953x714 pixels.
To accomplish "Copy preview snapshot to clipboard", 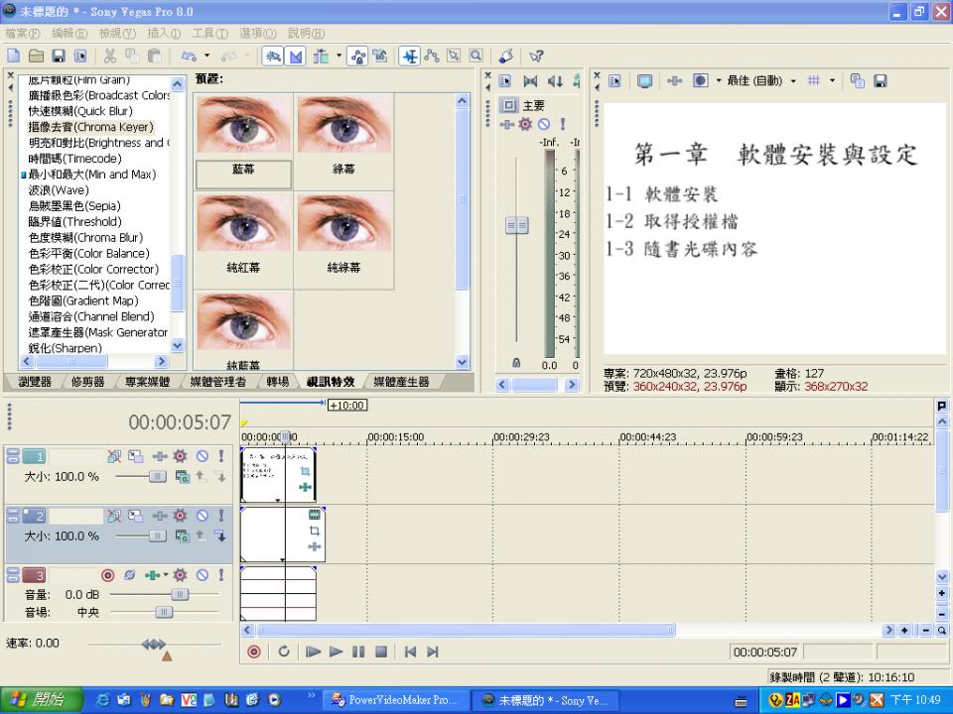I will pyautogui.click(x=857, y=81).
